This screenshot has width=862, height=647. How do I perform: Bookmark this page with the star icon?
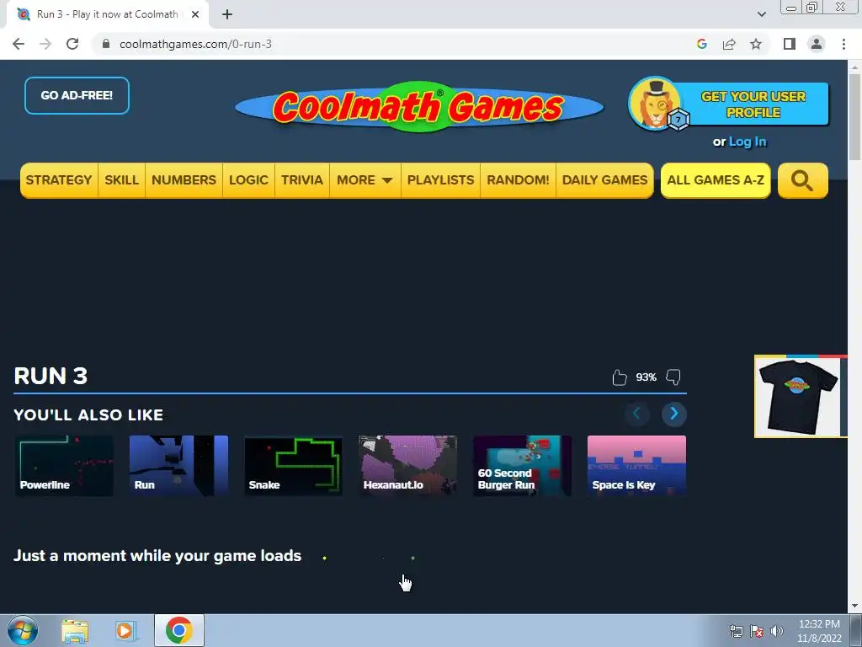pyautogui.click(x=756, y=44)
